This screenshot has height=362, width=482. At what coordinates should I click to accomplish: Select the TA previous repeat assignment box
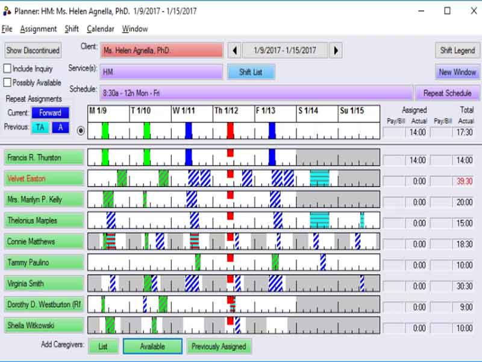point(40,127)
